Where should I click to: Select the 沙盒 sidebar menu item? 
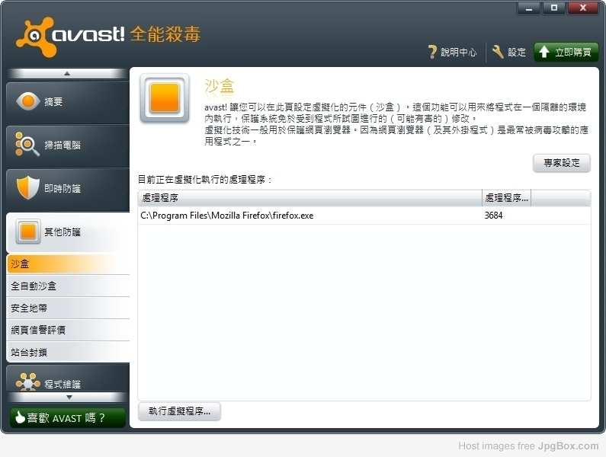pos(67,264)
